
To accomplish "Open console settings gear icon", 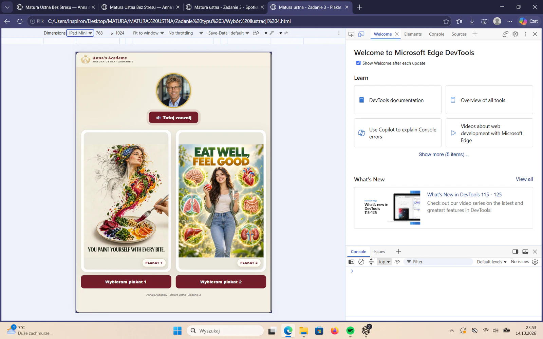I will [535, 262].
